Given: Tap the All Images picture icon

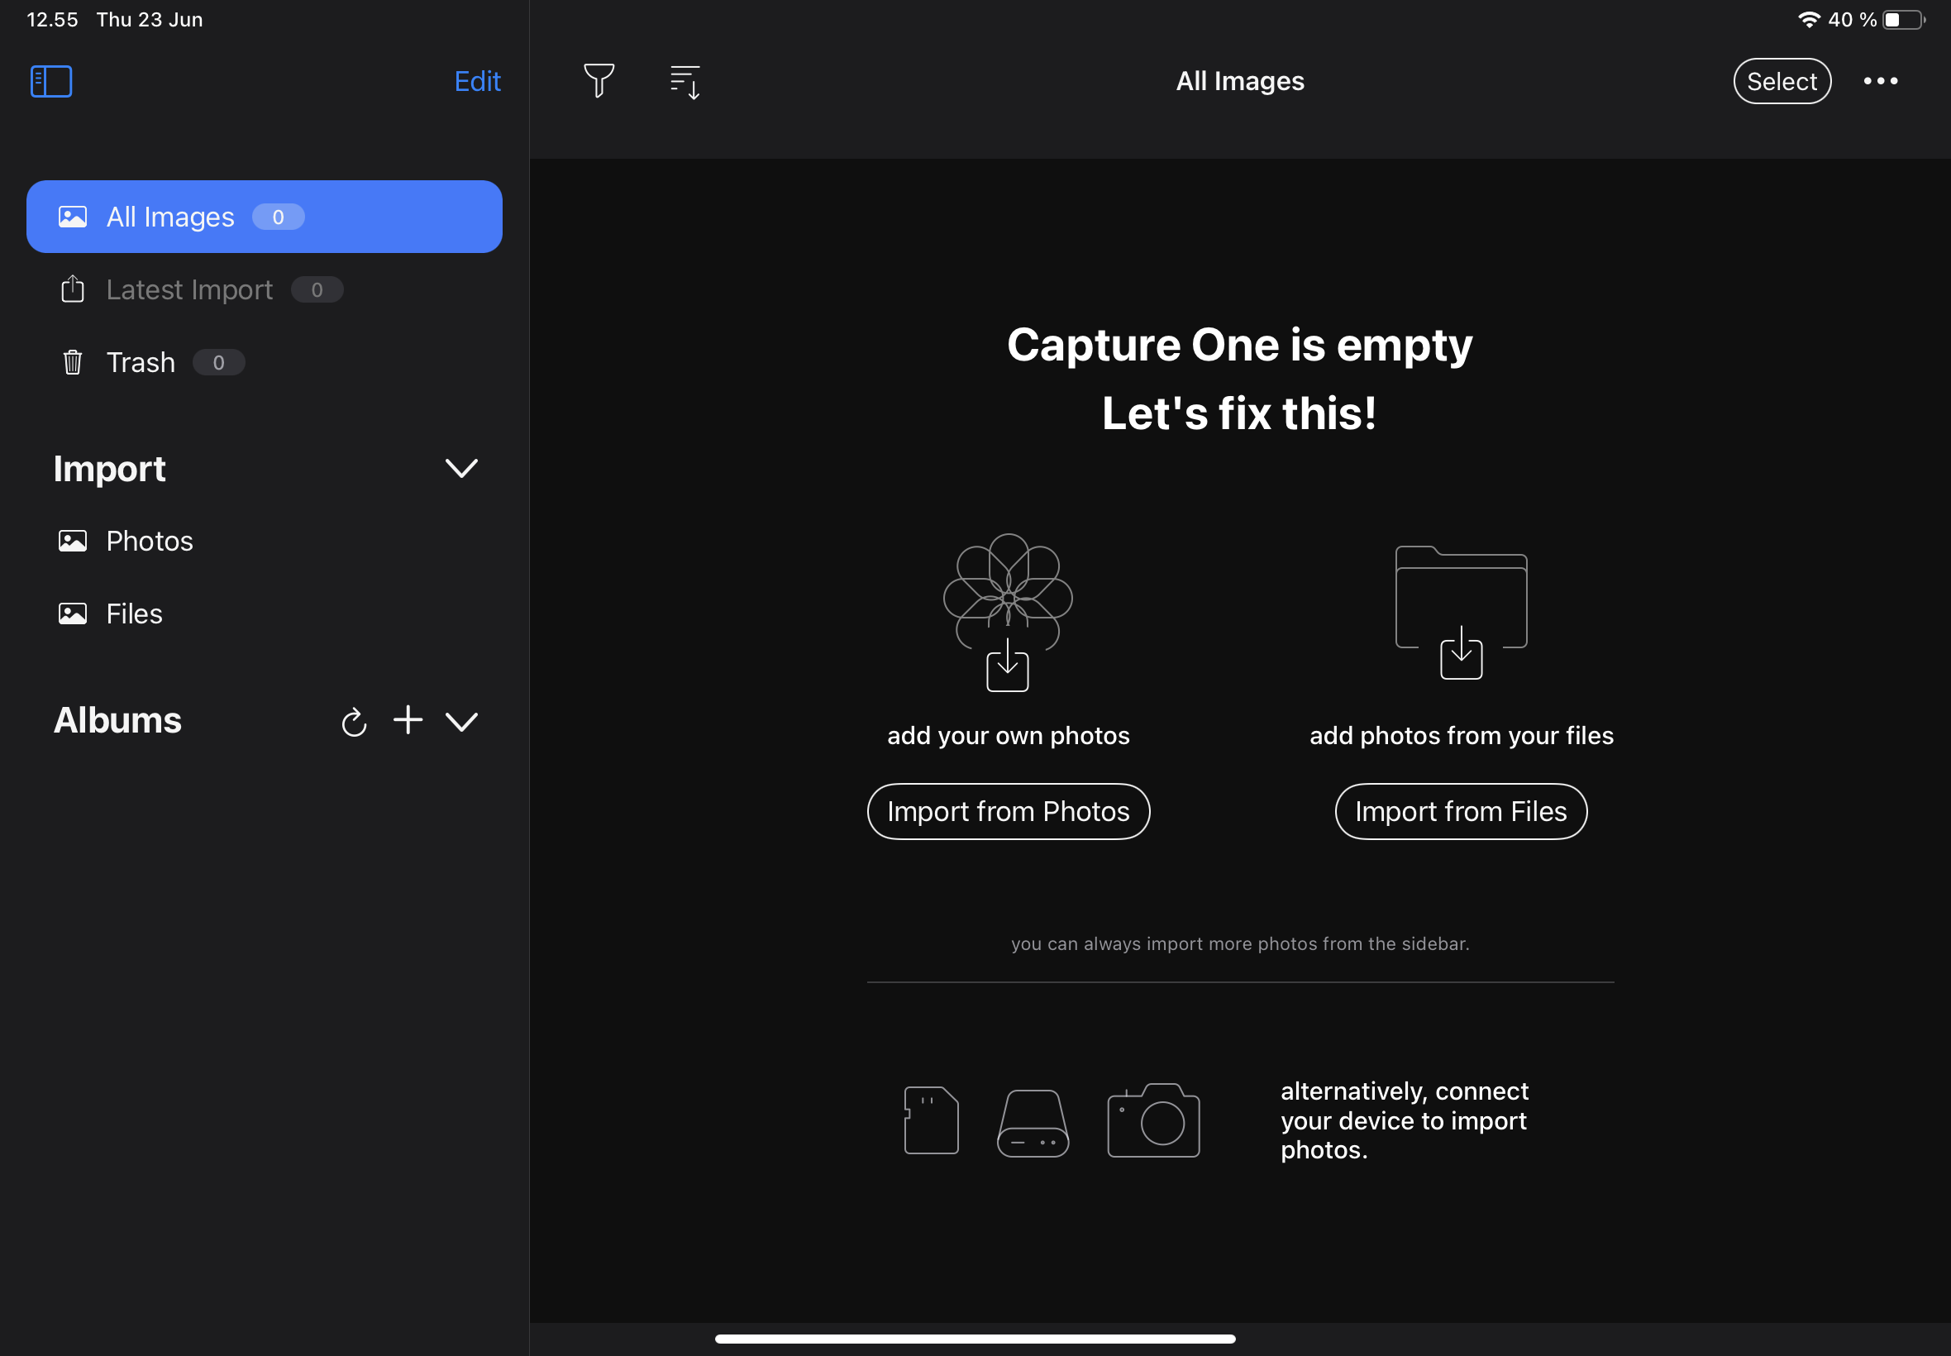Looking at the screenshot, I should [x=72, y=217].
